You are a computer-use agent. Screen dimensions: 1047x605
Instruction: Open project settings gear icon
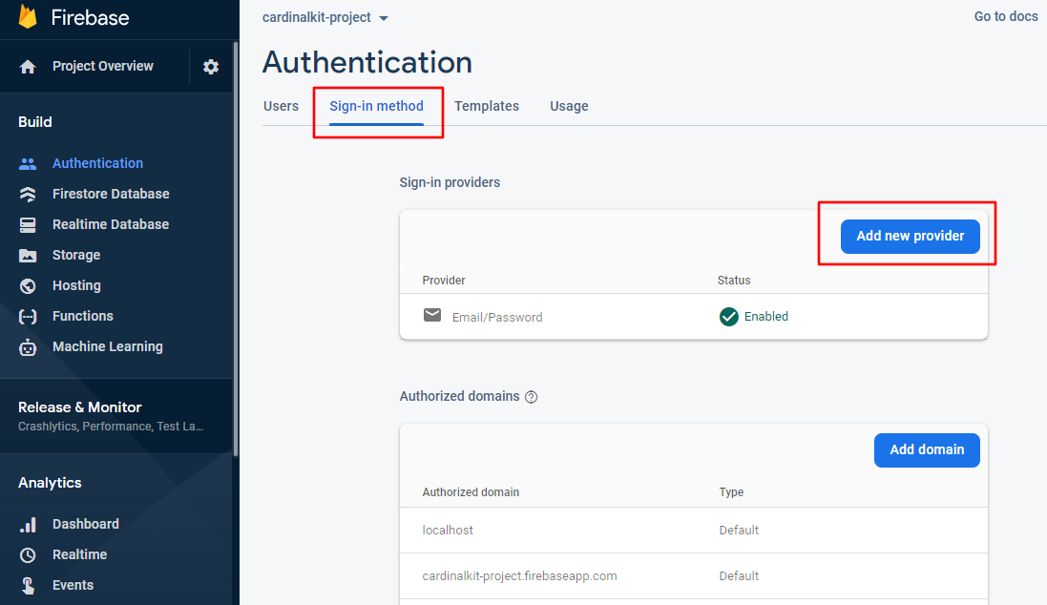pyautogui.click(x=211, y=67)
